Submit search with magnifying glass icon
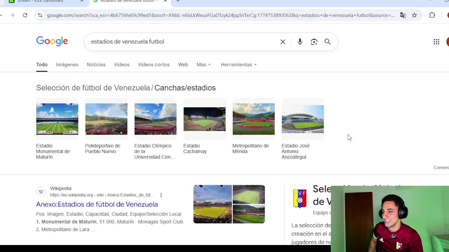449x252 pixels. [327, 42]
